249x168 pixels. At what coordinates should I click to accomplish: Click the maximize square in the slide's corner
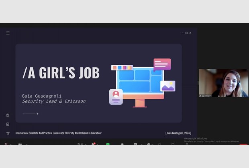point(186,33)
